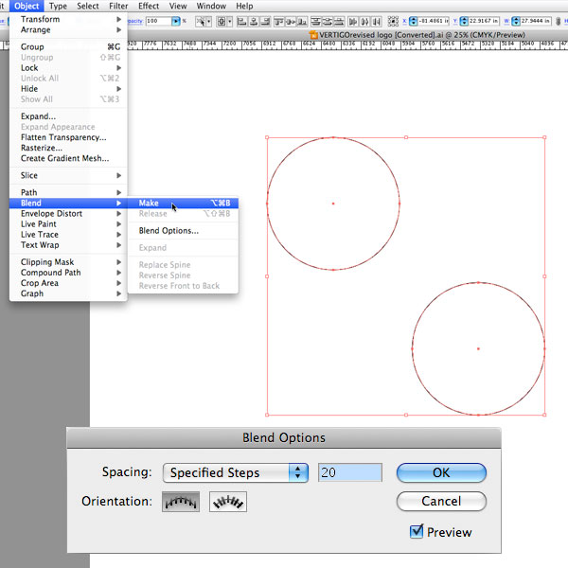This screenshot has height=568, width=568.
Task: Open the Filter menu
Action: pyautogui.click(x=118, y=6)
